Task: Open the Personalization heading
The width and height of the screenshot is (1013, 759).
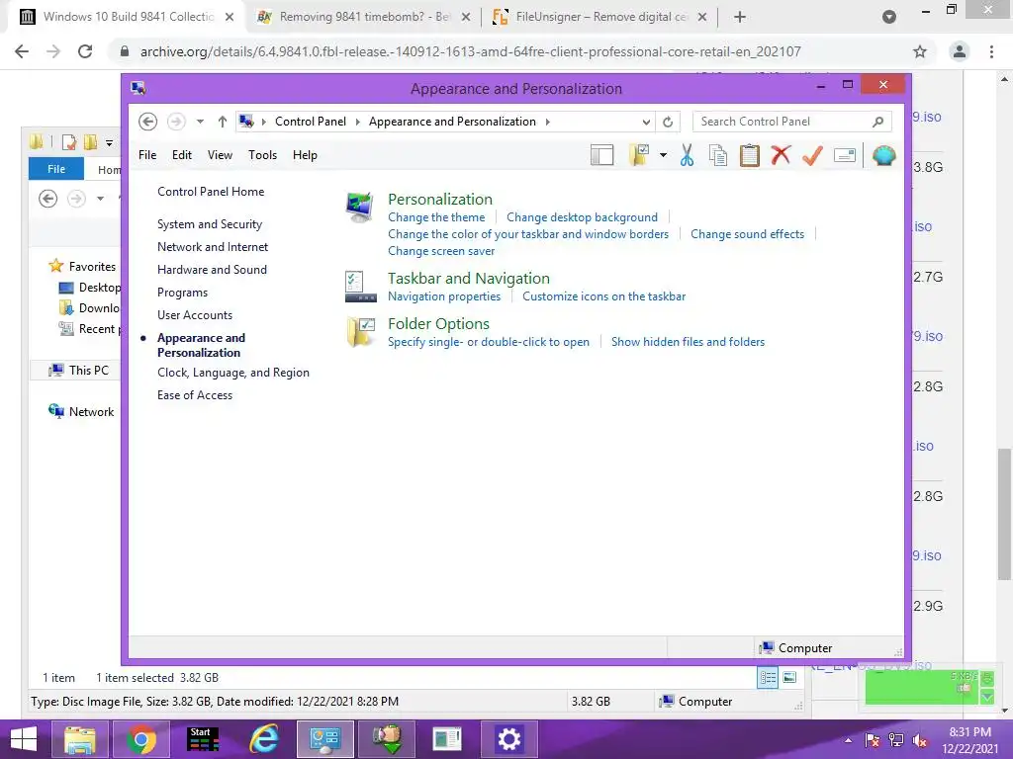Action: pos(440,199)
